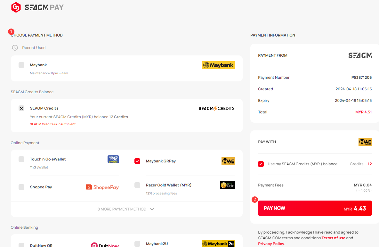Click the created time 2024-04-18 11:05:15
This screenshot has width=379, height=247.
pos(354,89)
